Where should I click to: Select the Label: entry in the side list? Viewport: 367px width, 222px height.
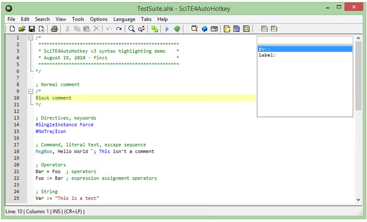(x=304, y=55)
